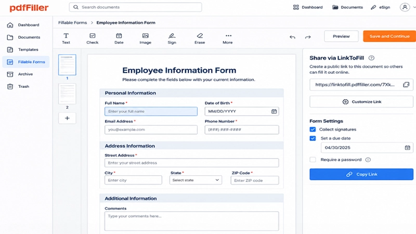Click the search magnifier icon
The image size is (416, 234).
click(76, 7)
